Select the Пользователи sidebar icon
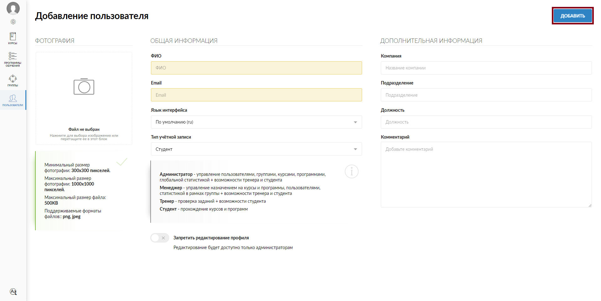The image size is (601, 301). click(x=13, y=100)
